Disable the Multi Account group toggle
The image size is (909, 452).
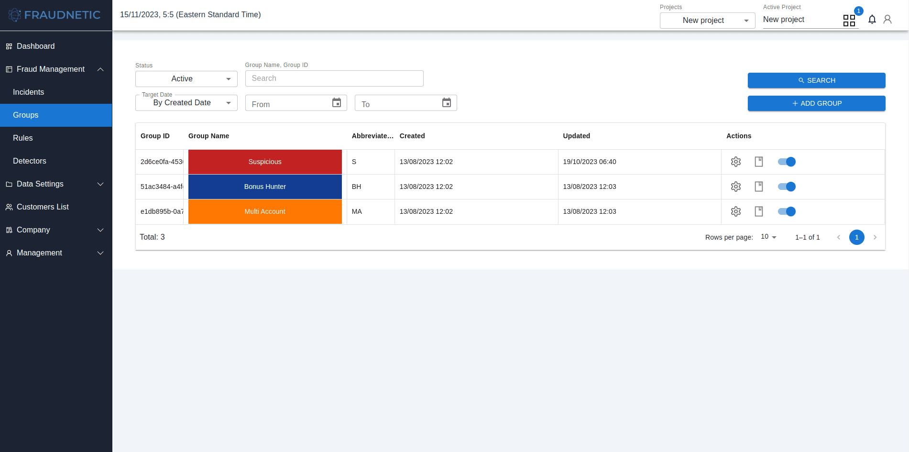click(787, 211)
